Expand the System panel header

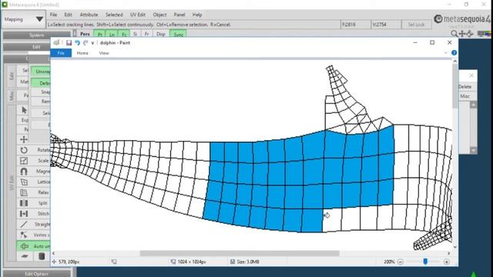click(37, 35)
